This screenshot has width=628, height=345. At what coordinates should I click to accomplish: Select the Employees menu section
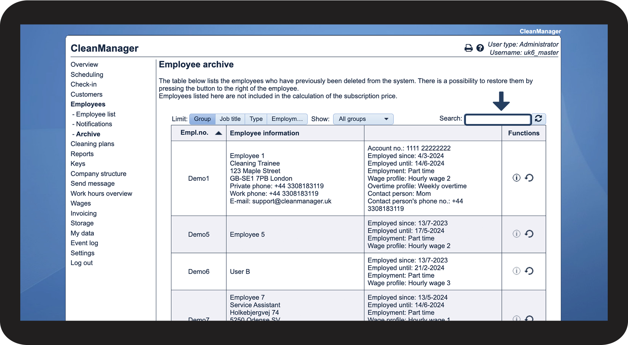[x=88, y=104]
